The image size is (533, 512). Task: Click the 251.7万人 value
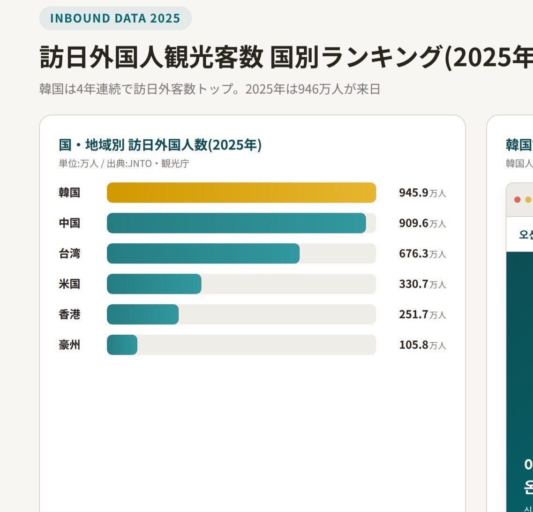click(x=422, y=315)
